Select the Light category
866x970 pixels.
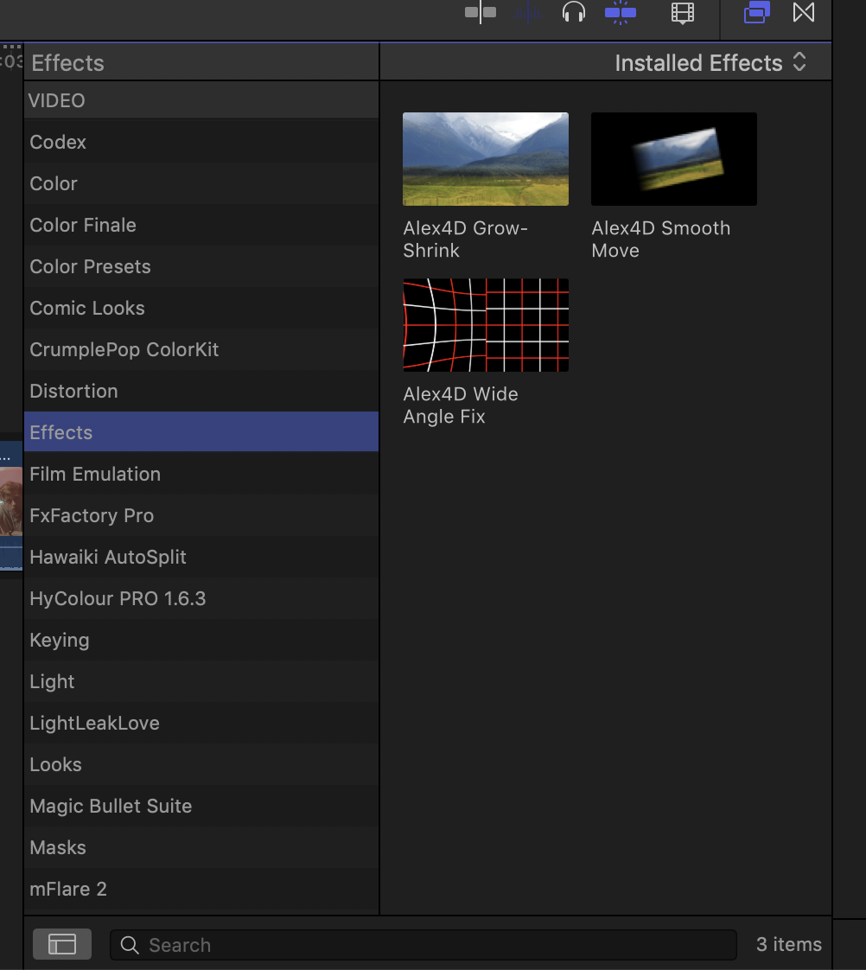201,680
